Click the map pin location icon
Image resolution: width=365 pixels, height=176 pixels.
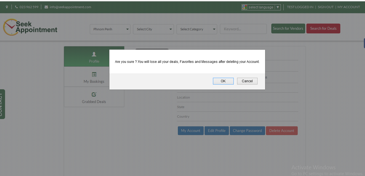(7, 7)
